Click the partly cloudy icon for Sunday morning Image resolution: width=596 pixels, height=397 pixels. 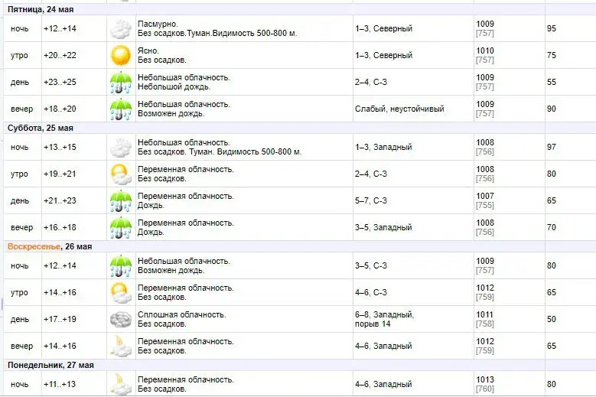pos(121,292)
